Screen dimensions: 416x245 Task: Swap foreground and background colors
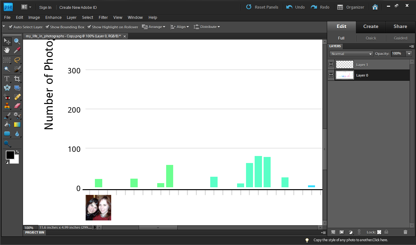pos(17,152)
